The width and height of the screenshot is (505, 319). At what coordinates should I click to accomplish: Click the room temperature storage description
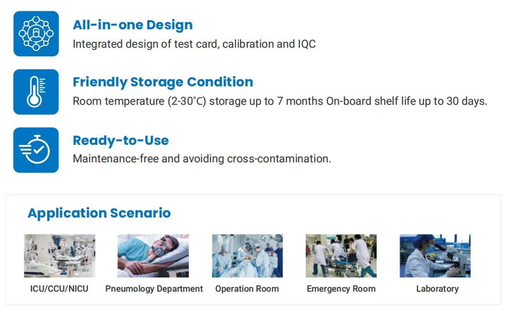[279, 101]
